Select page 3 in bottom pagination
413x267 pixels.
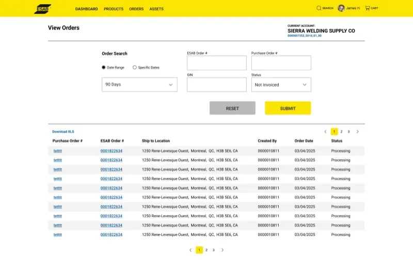[214, 250]
